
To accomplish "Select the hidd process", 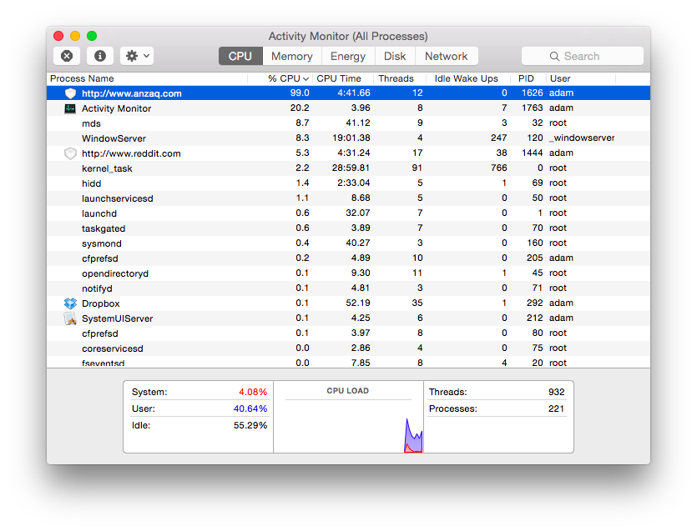I will (x=92, y=183).
